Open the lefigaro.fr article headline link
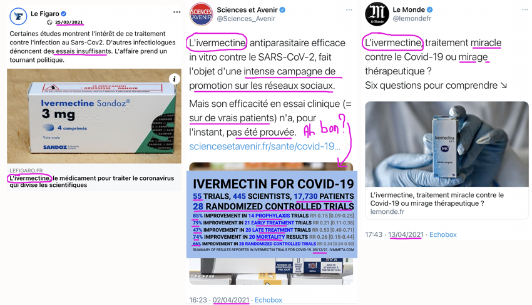532x305 pixels. (91, 182)
